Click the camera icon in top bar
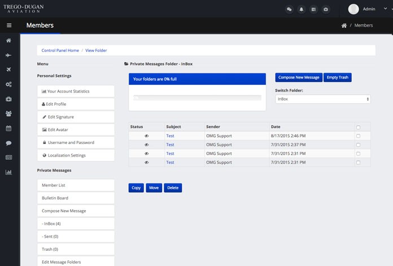Image resolution: width=393 pixels, height=266 pixels. (326, 9)
